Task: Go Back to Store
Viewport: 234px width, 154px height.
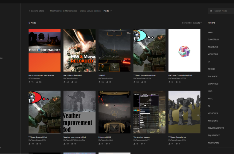Action: (36, 11)
